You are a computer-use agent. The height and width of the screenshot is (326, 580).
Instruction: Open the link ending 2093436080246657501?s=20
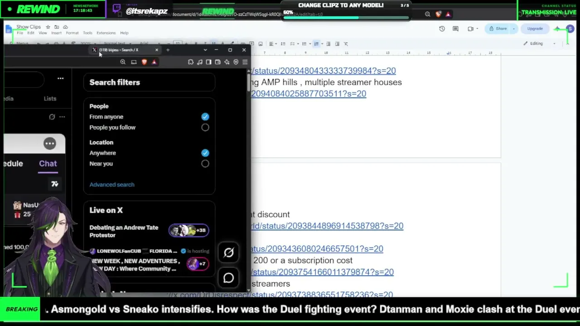[x=317, y=249]
